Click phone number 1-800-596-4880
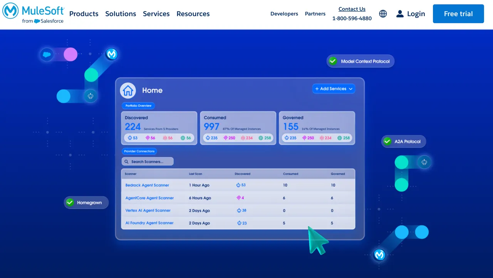The image size is (493, 278). tap(352, 18)
